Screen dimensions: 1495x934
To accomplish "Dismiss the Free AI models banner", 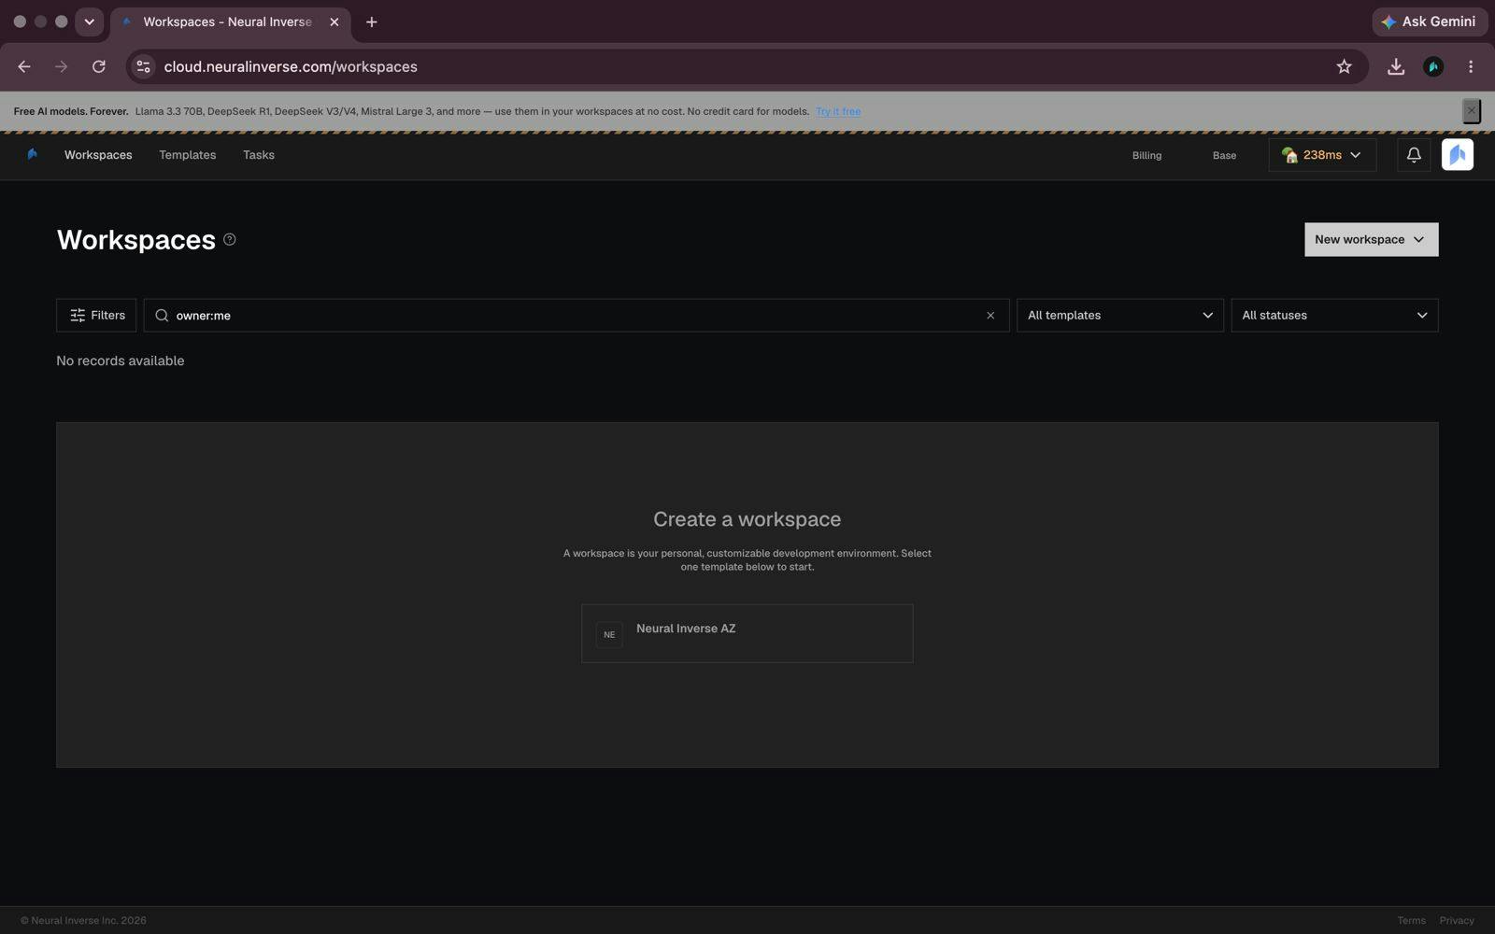I will 1471,111.
